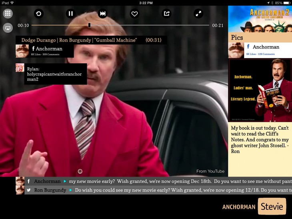Click the arrow after Anchorman in ticker

[x=65, y=181]
